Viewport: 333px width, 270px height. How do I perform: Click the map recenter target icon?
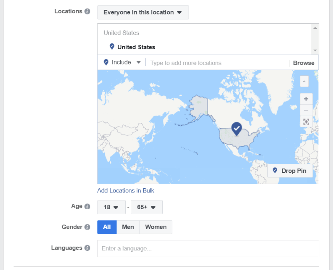click(306, 122)
